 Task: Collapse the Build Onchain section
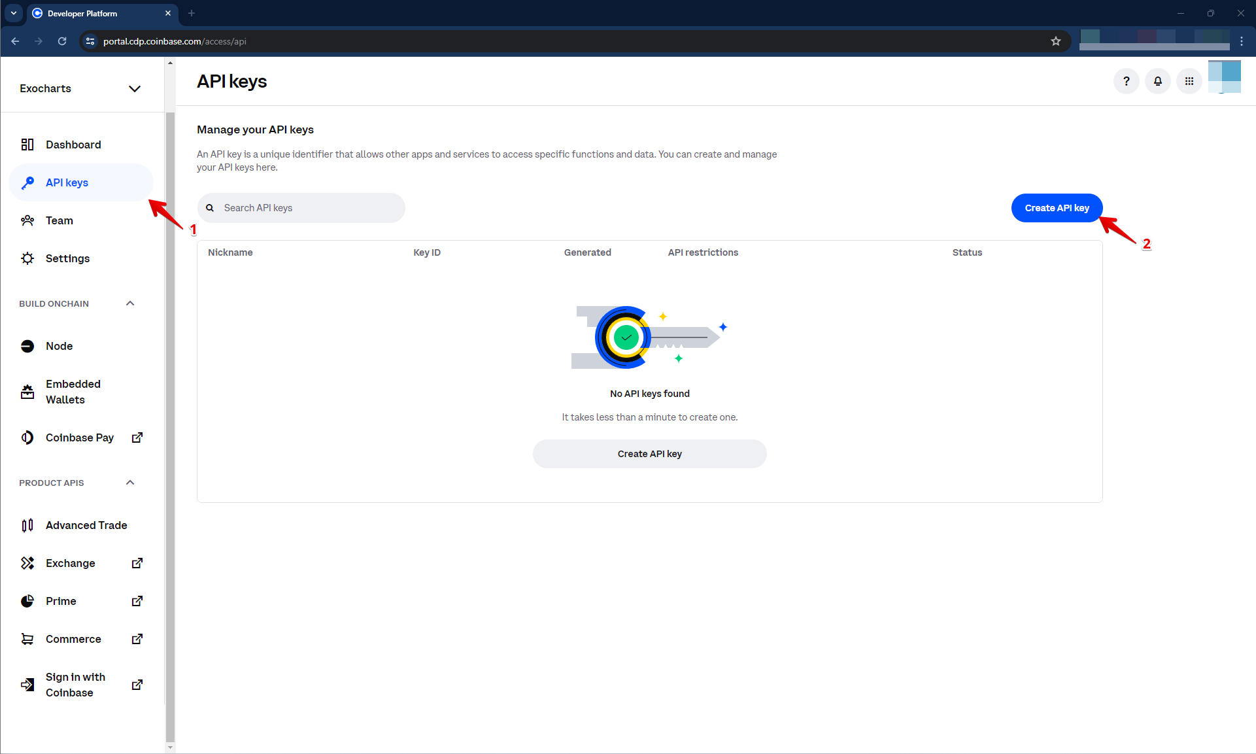pyautogui.click(x=130, y=303)
